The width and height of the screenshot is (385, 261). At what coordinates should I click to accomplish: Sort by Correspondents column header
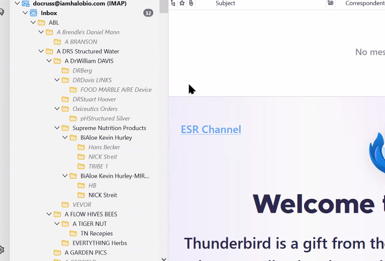(x=365, y=3)
